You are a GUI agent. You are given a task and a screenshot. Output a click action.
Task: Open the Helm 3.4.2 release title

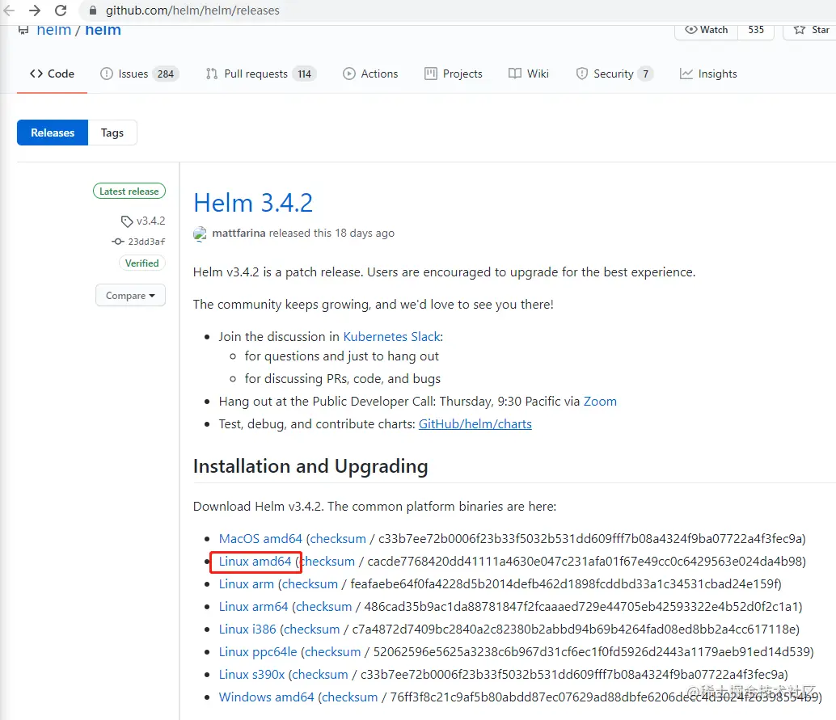pos(253,203)
